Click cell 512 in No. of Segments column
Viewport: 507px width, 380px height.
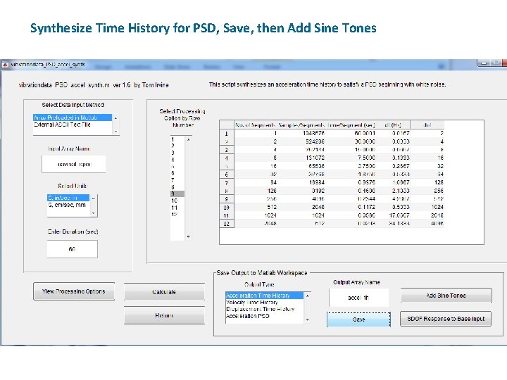256,207
